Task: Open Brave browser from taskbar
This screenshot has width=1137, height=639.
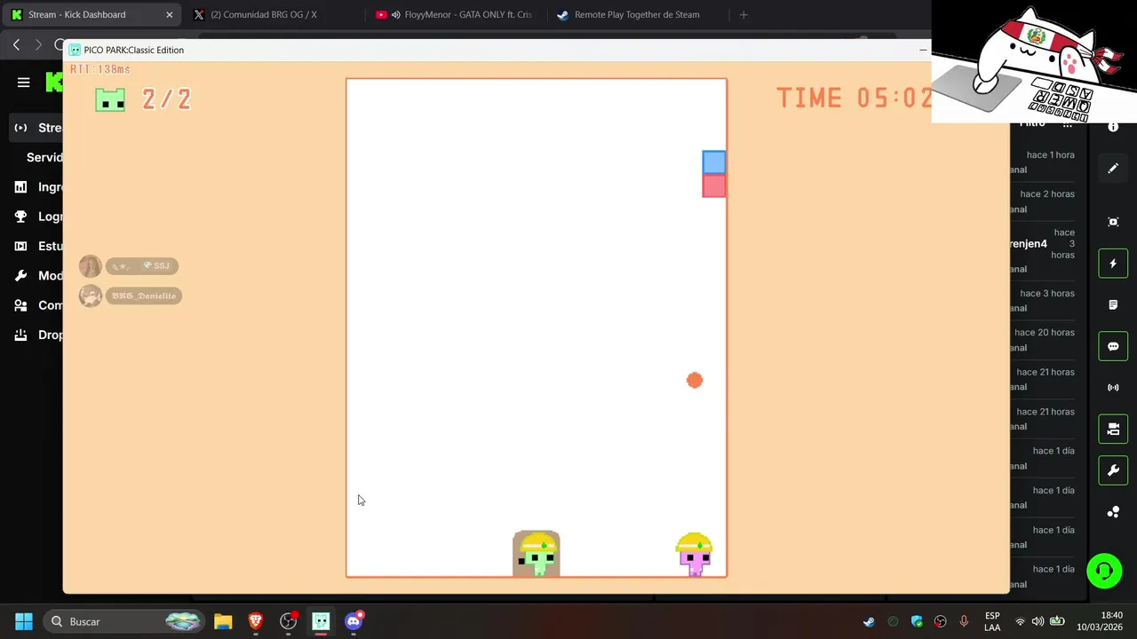Action: (256, 621)
